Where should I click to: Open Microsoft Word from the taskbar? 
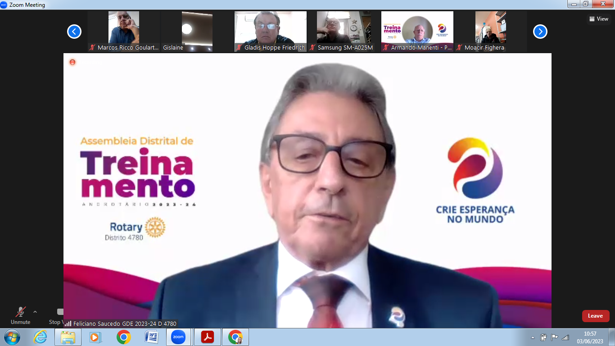(x=152, y=337)
